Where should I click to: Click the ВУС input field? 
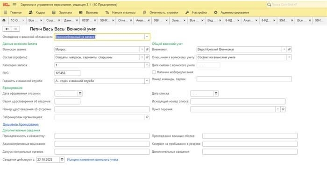point(67,73)
